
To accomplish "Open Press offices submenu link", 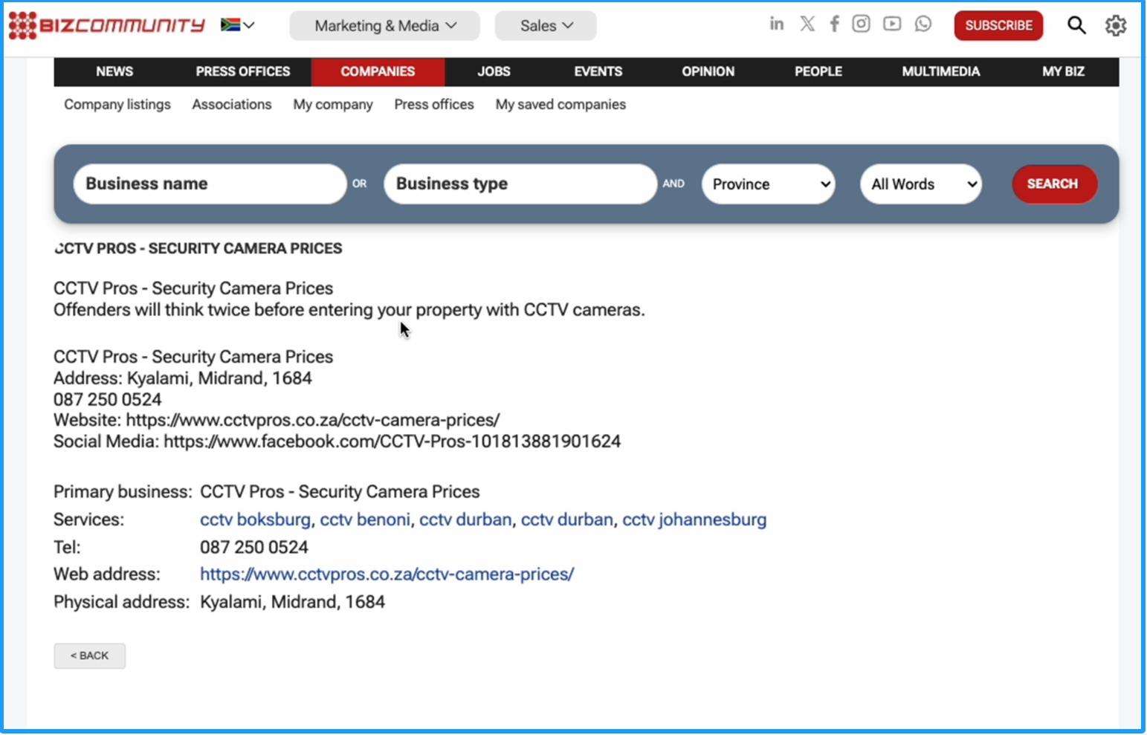I will (434, 105).
